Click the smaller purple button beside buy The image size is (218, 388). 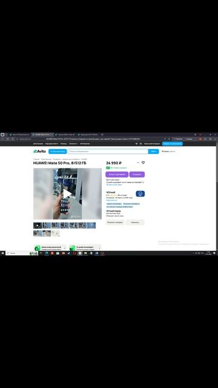click(137, 175)
